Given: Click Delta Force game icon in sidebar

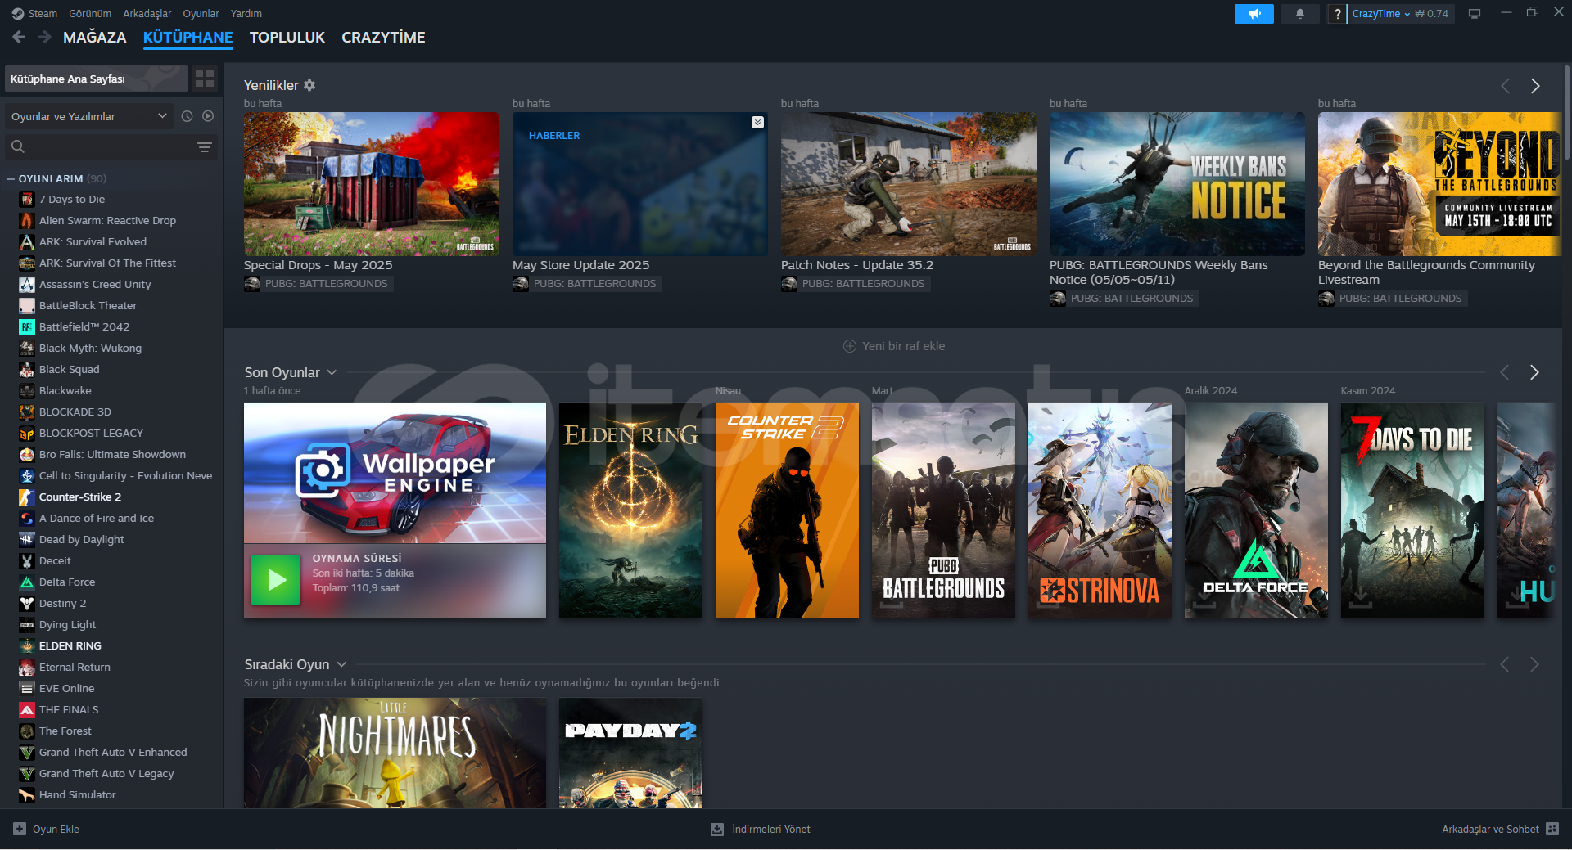Looking at the screenshot, I should click(27, 582).
